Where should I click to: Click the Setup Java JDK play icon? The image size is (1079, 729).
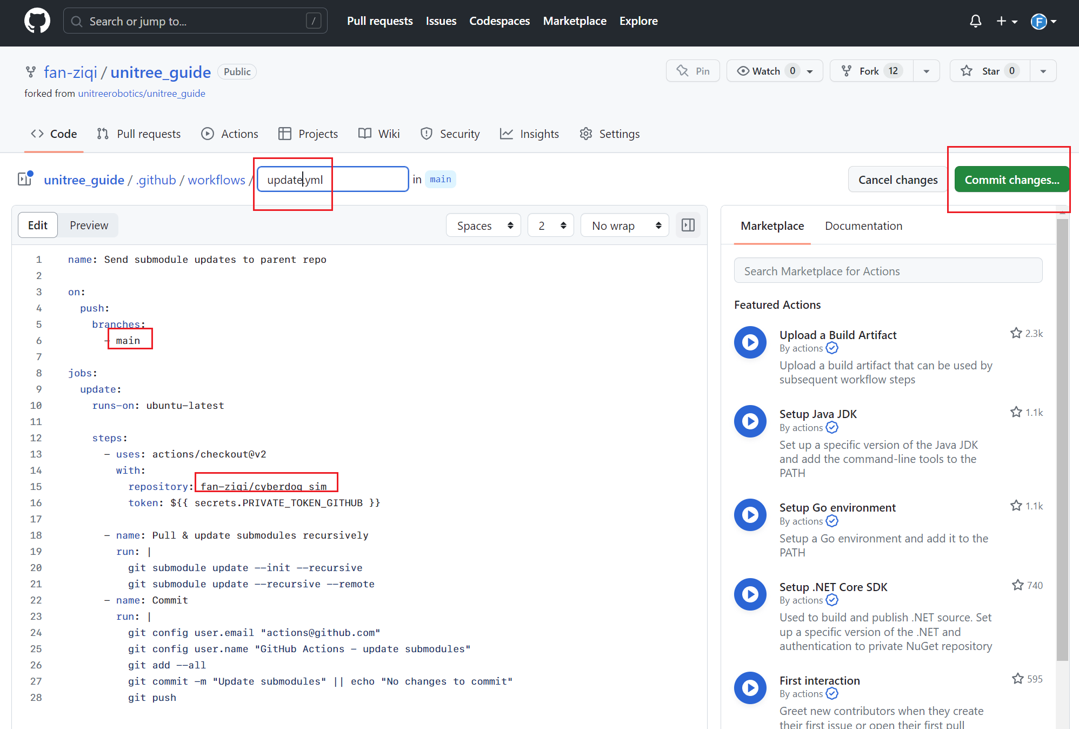pos(750,421)
